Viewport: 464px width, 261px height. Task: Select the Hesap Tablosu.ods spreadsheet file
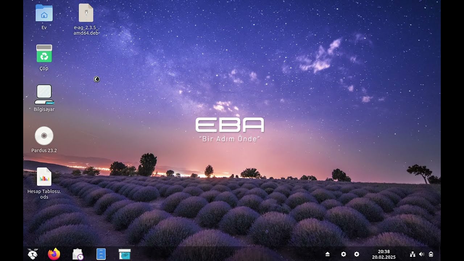click(x=44, y=177)
